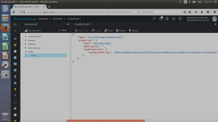Discard the current draft
Viewport: 218px width, 122px height.
point(121,31)
